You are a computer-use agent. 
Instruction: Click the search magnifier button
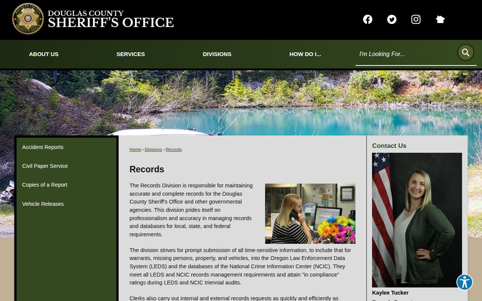point(466,52)
